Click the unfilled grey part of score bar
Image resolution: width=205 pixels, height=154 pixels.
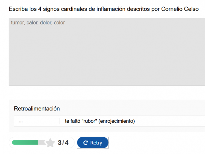(42, 142)
